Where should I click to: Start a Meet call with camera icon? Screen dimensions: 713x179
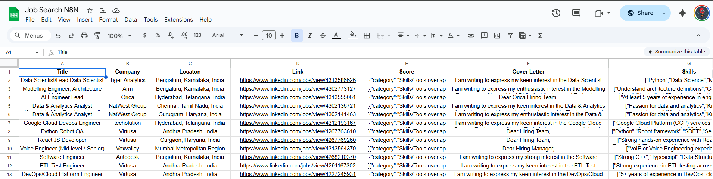pos(599,13)
